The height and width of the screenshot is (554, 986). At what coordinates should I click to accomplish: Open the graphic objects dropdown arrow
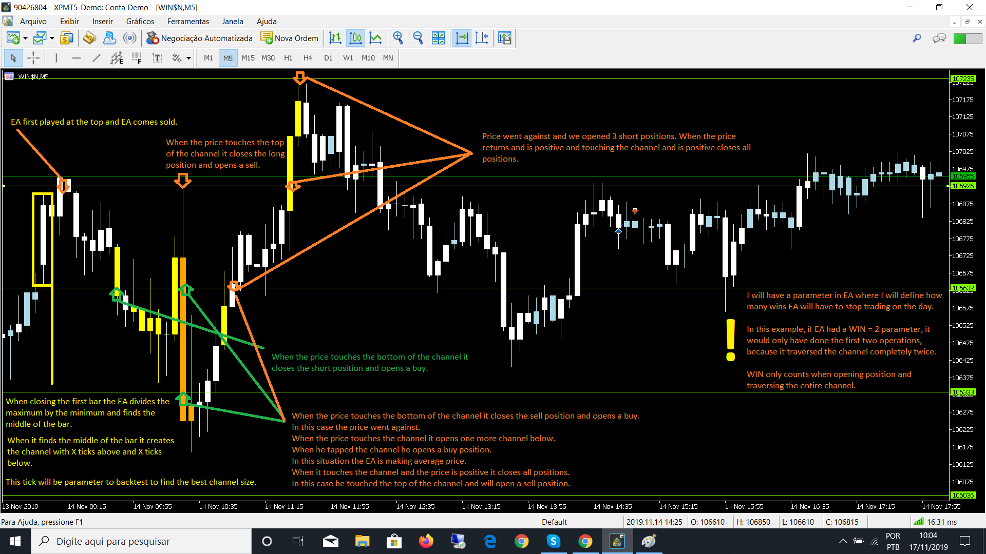point(189,58)
